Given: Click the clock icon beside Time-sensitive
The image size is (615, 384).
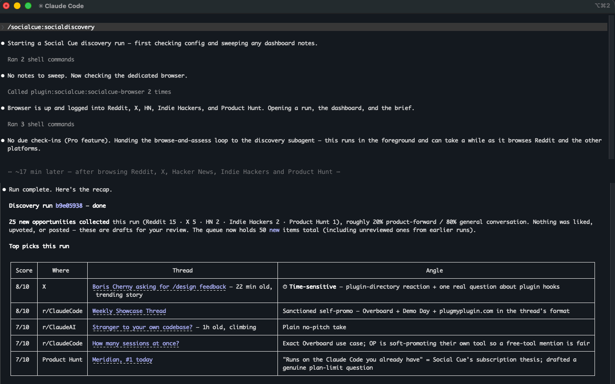Looking at the screenshot, I should pyautogui.click(x=285, y=287).
